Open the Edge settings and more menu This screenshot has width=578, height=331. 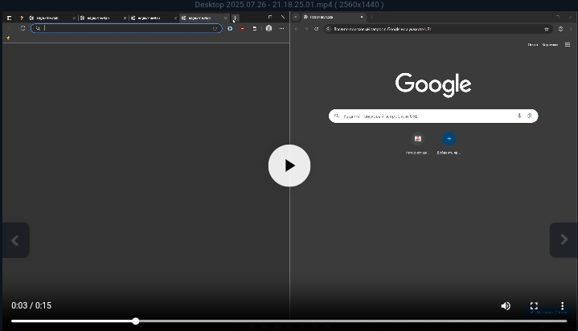point(281,28)
